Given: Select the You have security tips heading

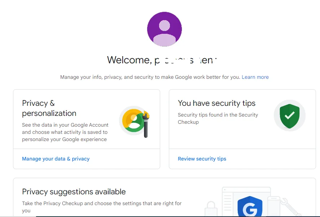Looking at the screenshot, I should point(216,103).
